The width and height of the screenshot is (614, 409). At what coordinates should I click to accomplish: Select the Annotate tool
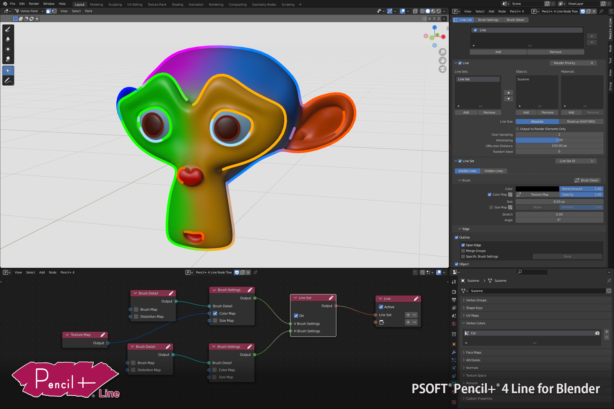[8, 81]
